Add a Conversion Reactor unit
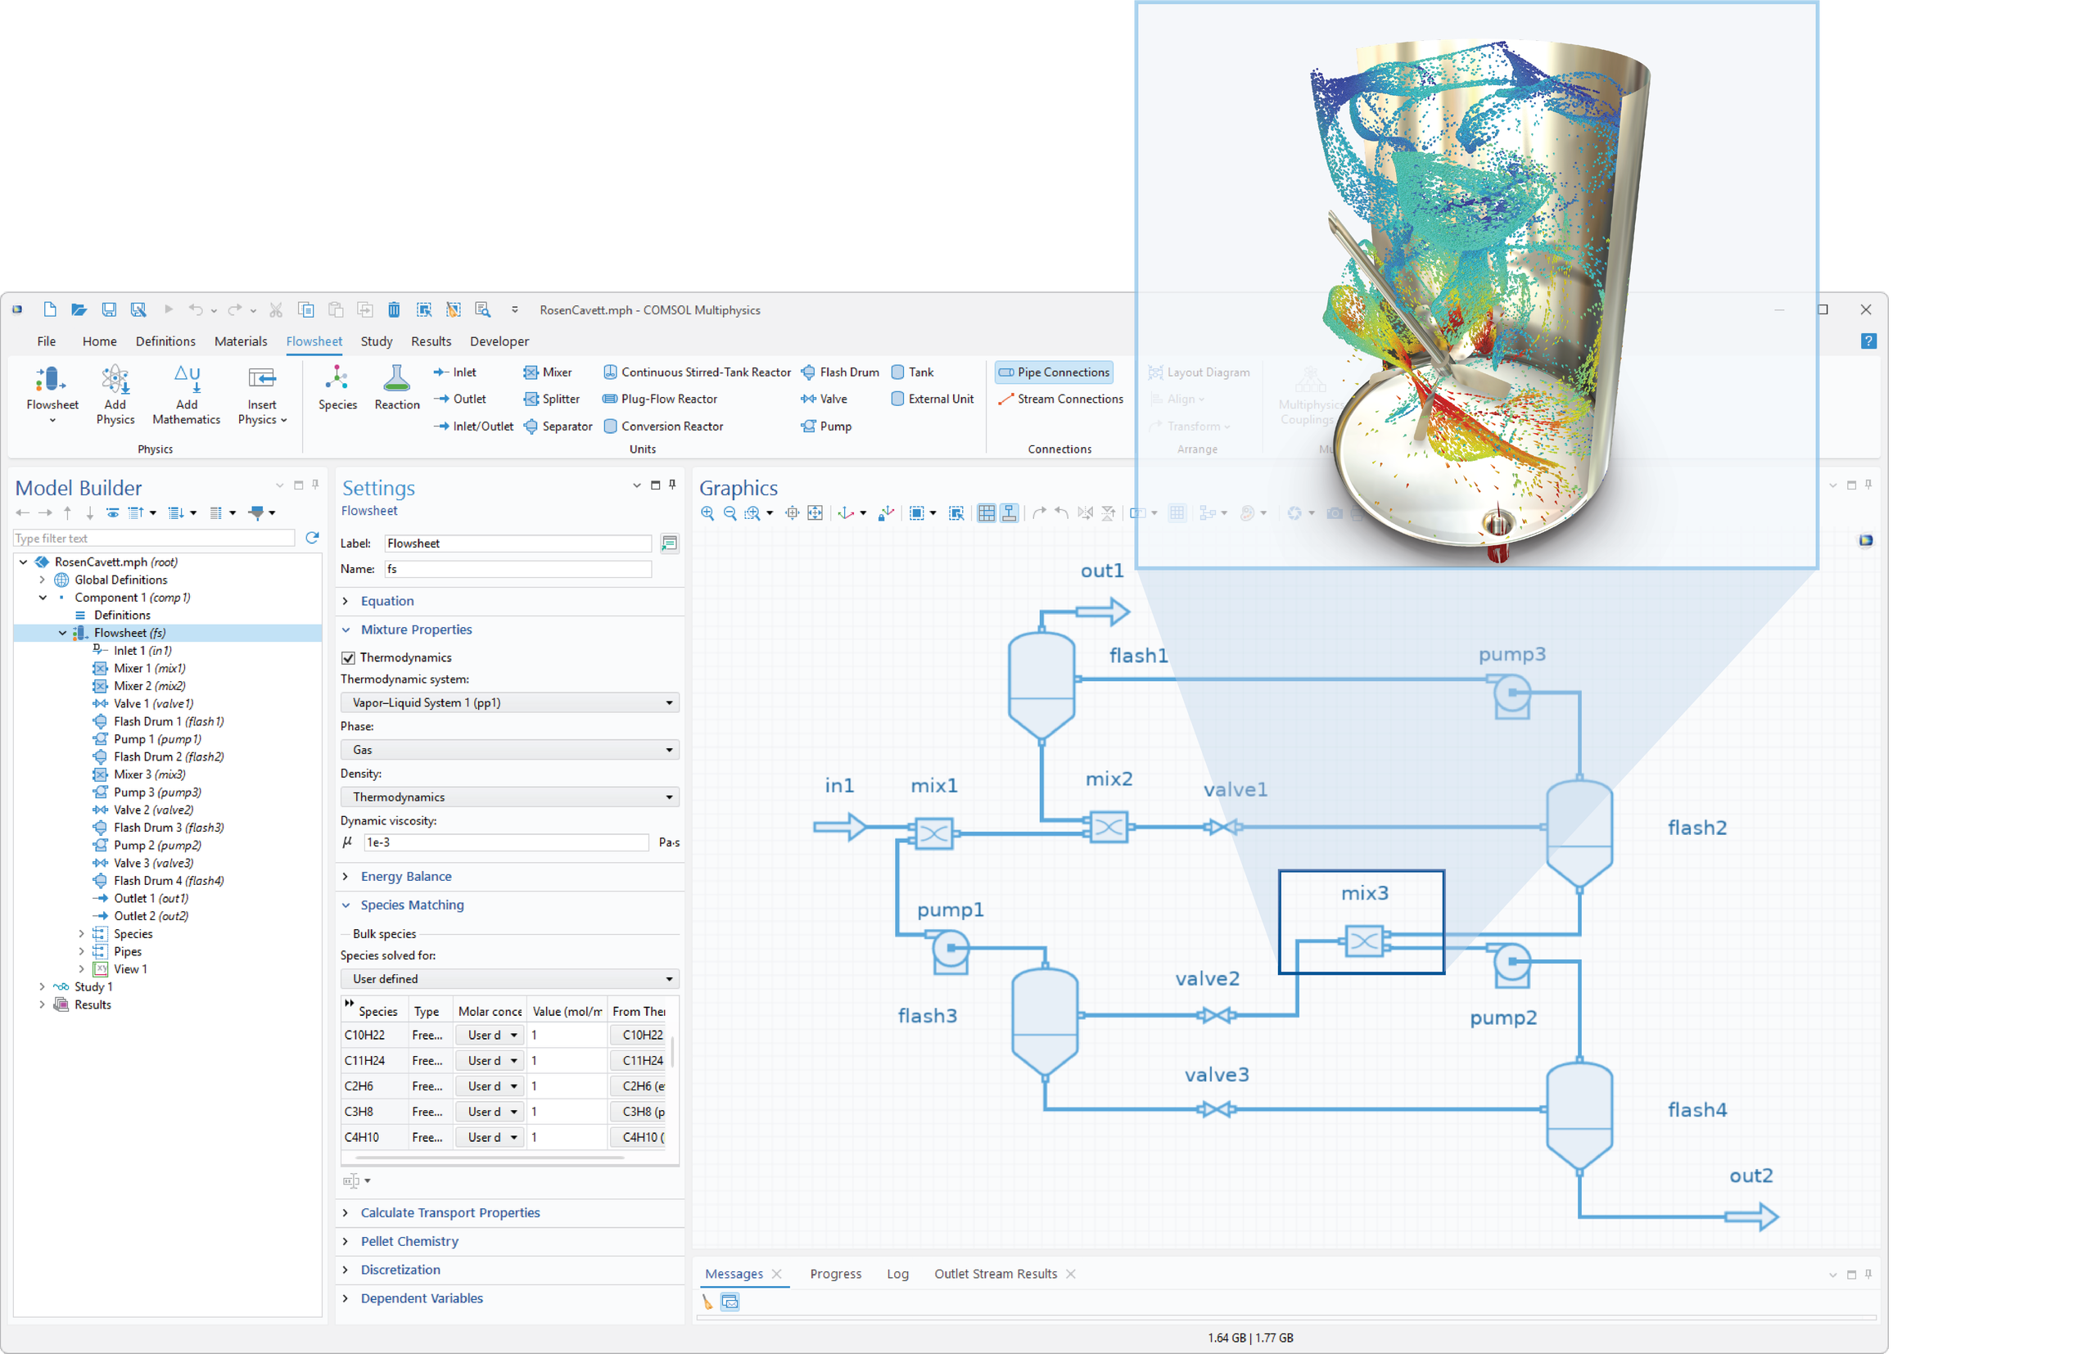This screenshot has width=2096, height=1354. (x=663, y=427)
